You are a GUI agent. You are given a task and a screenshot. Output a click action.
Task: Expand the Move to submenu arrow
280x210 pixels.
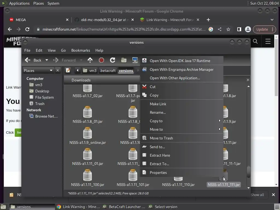coord(220,129)
